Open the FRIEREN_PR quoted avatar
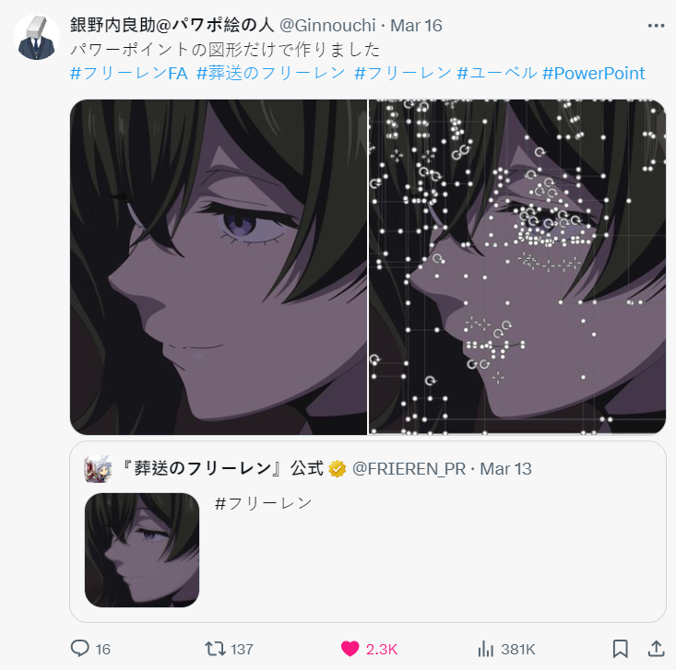Image resolution: width=676 pixels, height=670 pixels. point(99,469)
